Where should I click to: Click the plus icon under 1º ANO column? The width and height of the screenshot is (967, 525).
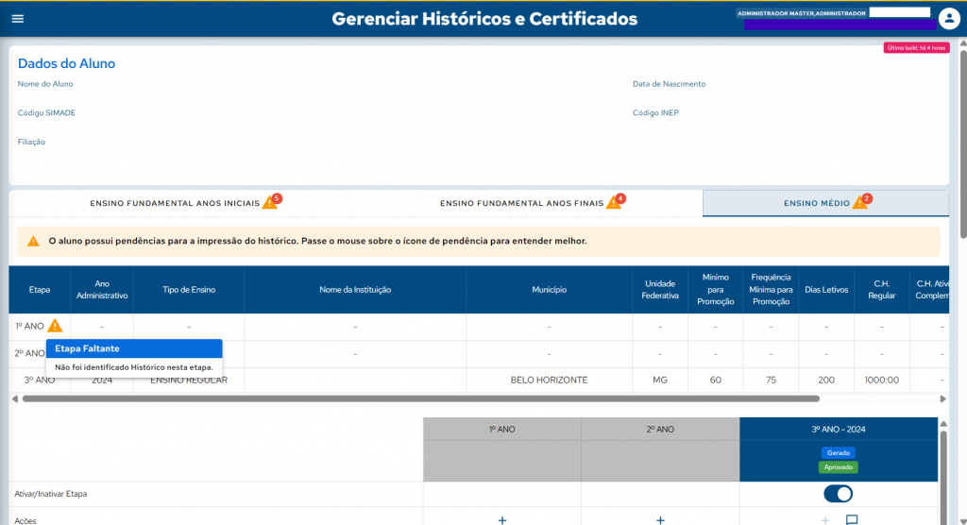click(502, 519)
